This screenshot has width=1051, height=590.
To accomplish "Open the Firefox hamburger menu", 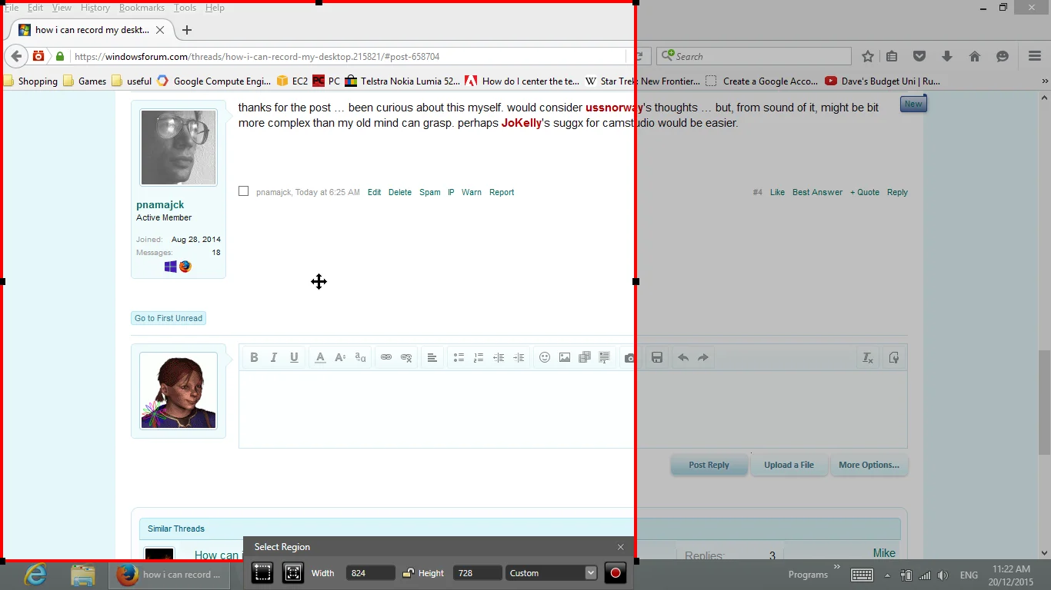I will [x=1035, y=56].
